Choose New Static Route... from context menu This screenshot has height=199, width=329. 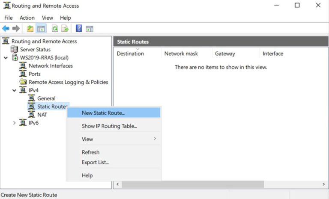(x=114, y=113)
